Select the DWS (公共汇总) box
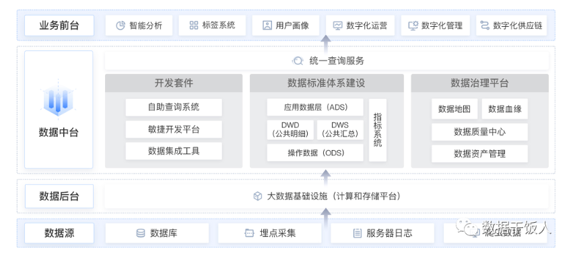Image resolution: width=573 pixels, height=255 pixels. [x=340, y=130]
